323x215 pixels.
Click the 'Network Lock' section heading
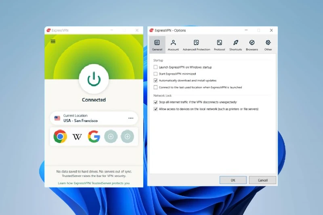coord(163,96)
